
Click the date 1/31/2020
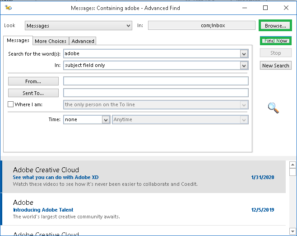pos(263,177)
